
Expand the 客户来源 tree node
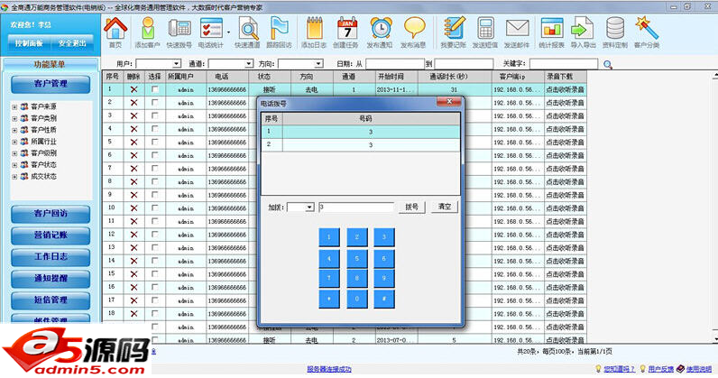14,106
